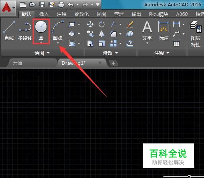Open the AutoCAD application menu button

(8, 8)
